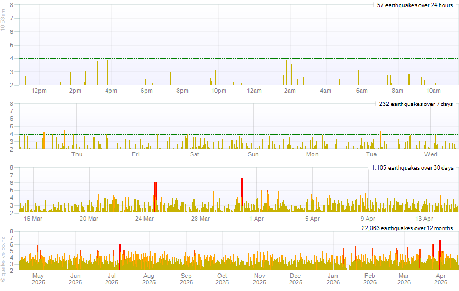Click the "57 earthquakes over 24 hours" label
459x291 pixels.
414,5
